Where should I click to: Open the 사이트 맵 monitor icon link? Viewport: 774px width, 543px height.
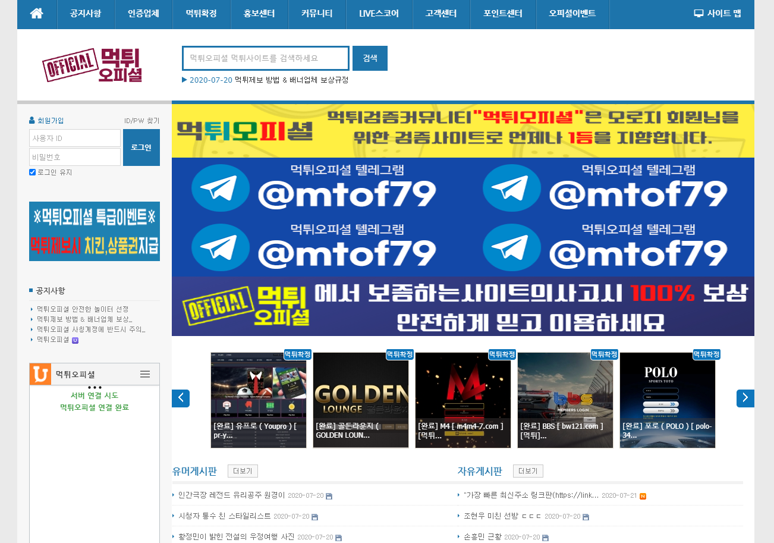point(699,14)
